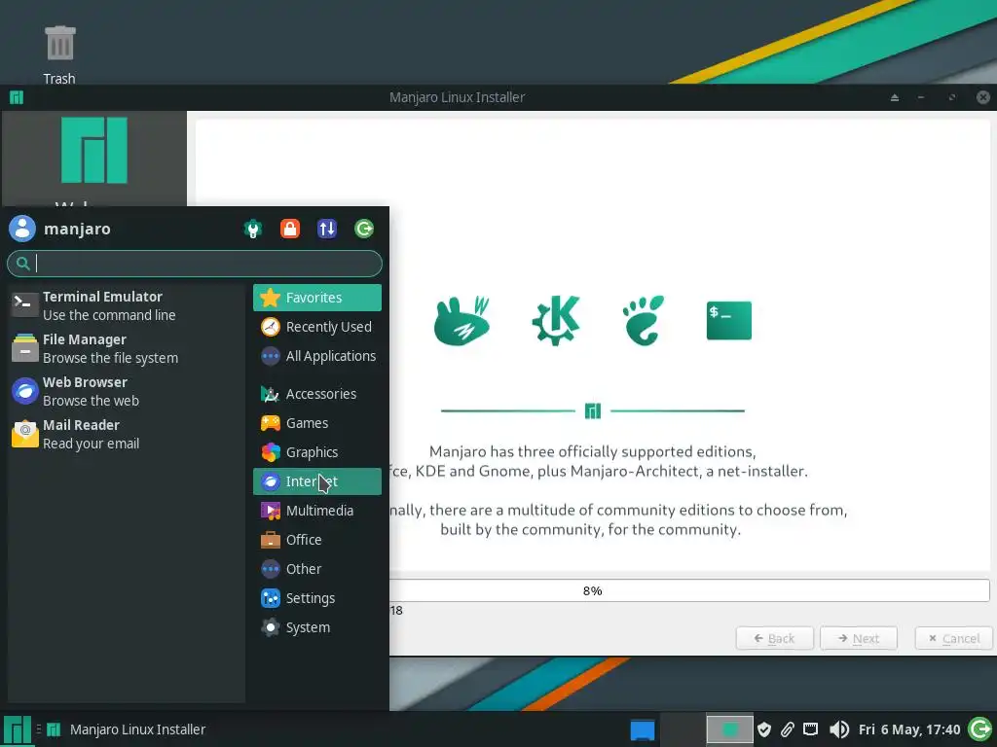Click the red Lock Screen icon

(x=290, y=229)
